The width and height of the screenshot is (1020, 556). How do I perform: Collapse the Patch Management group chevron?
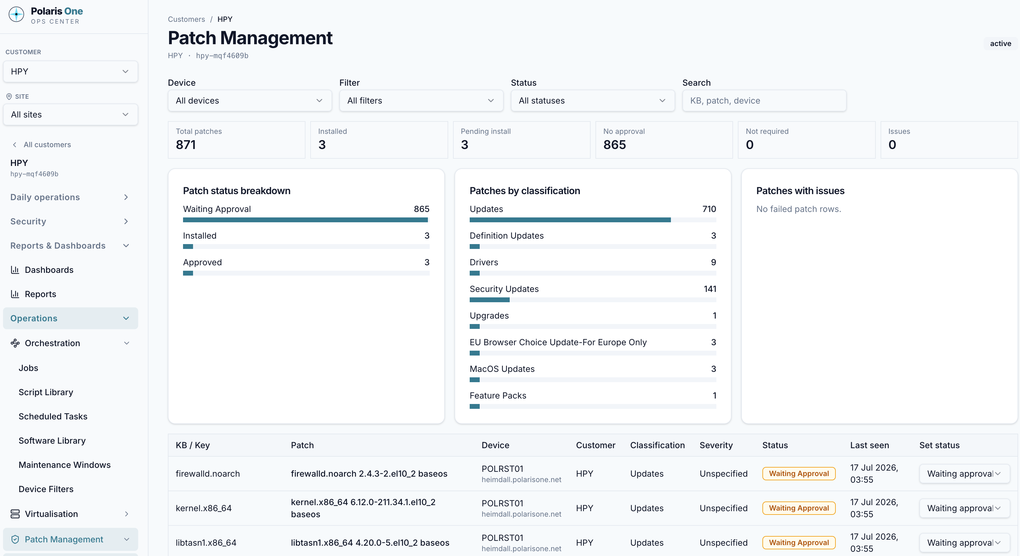point(126,539)
